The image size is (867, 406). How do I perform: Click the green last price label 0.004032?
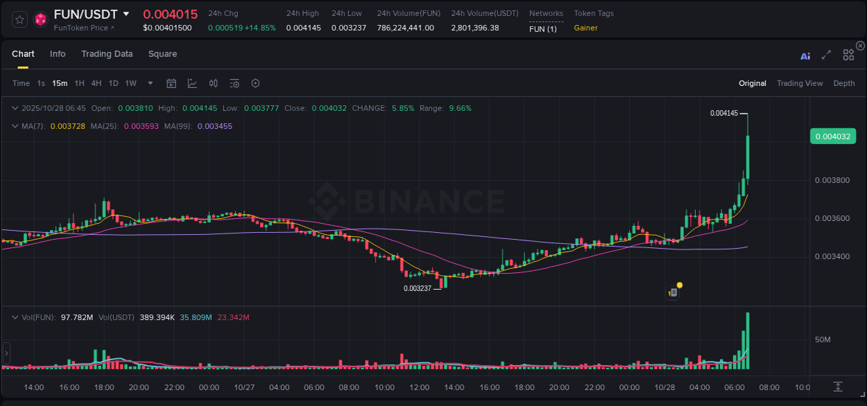point(832,136)
